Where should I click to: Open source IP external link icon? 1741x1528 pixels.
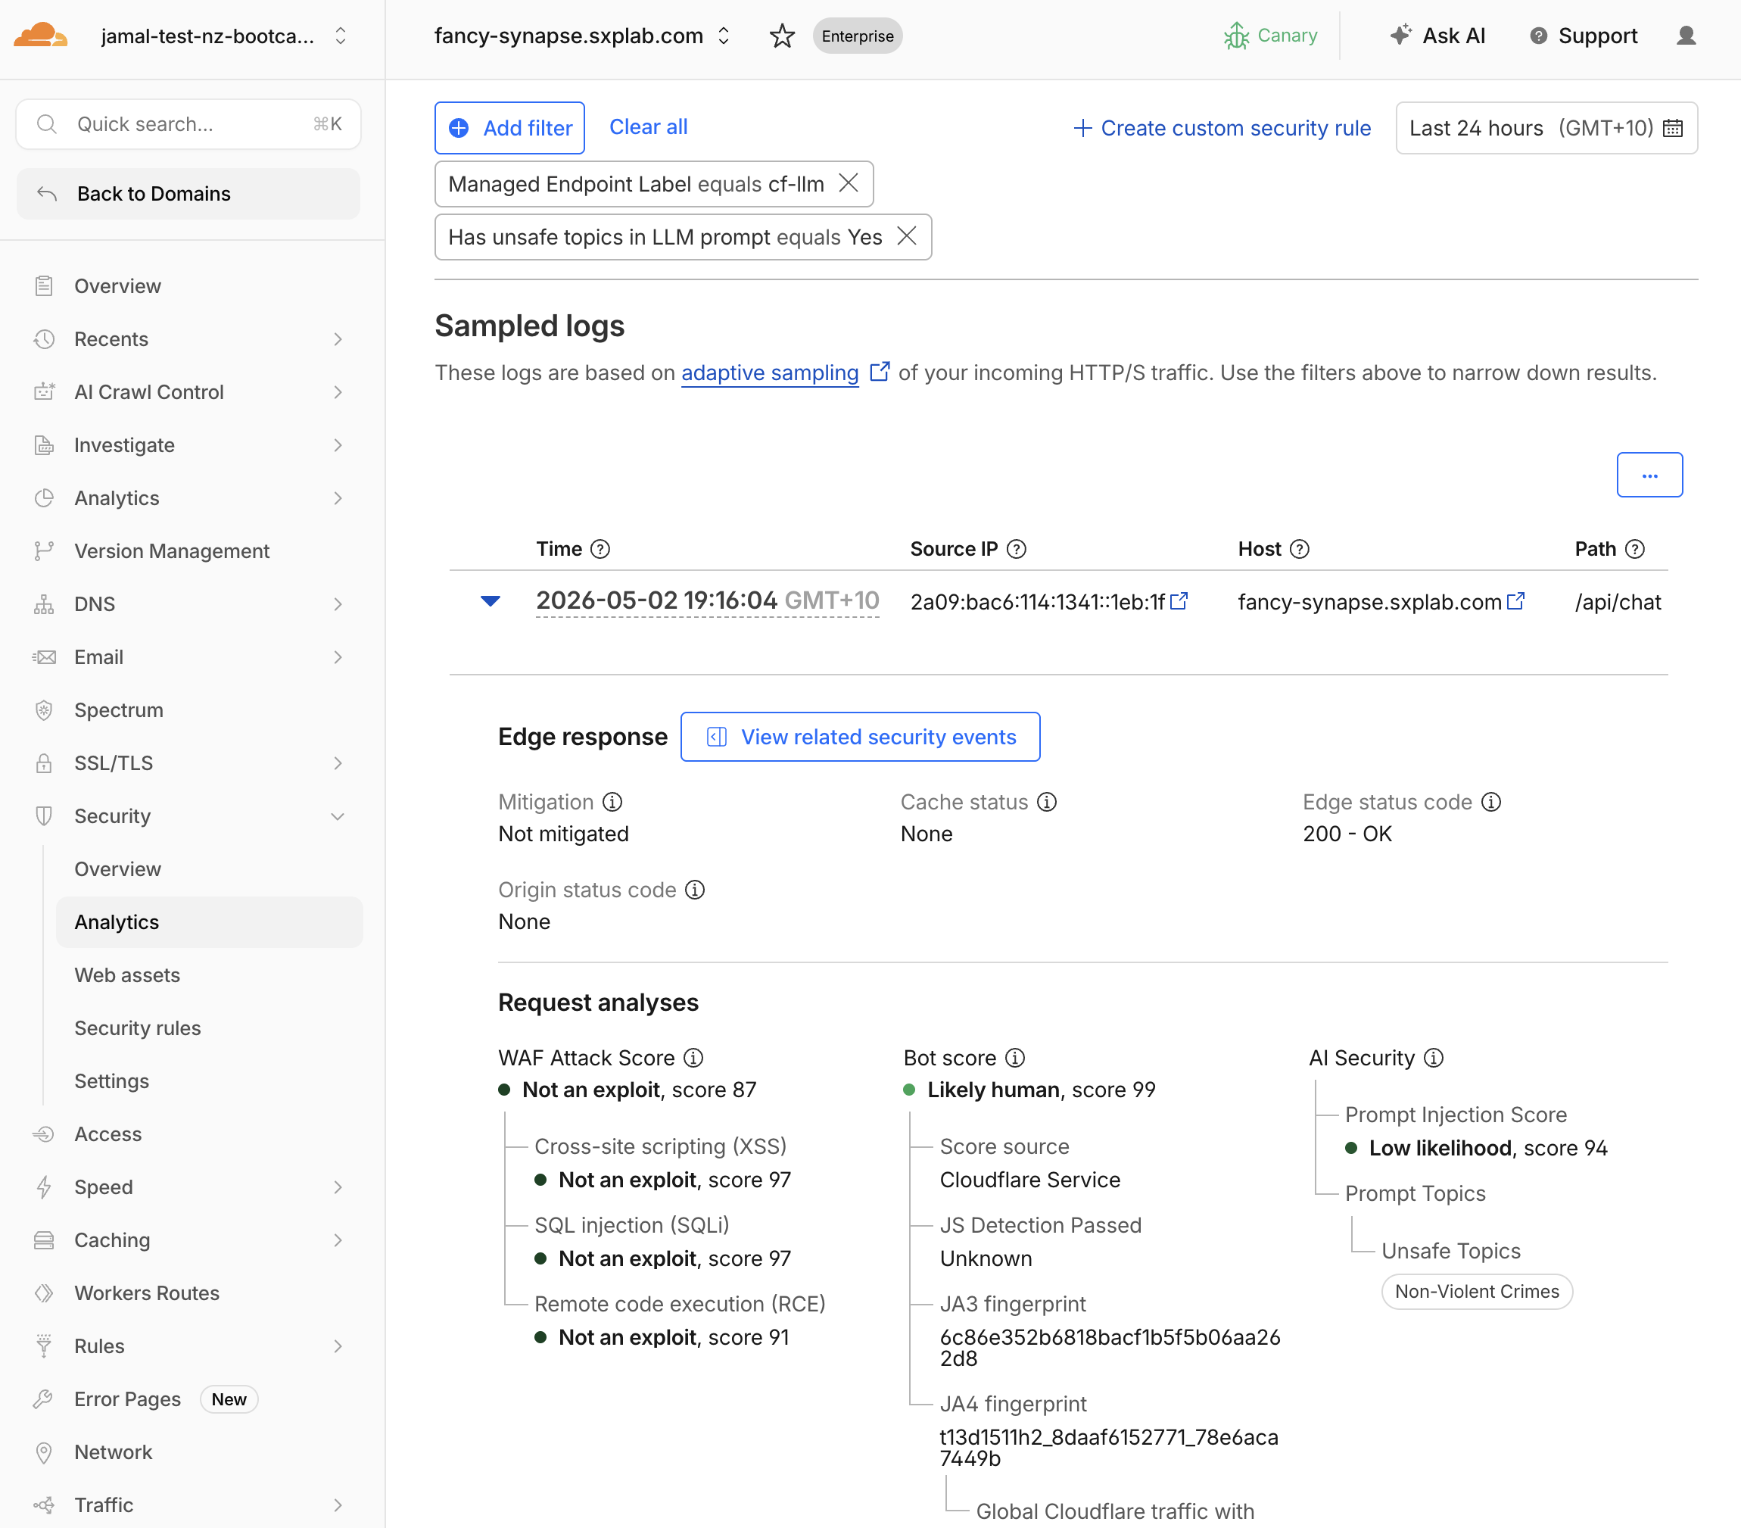[1179, 600]
